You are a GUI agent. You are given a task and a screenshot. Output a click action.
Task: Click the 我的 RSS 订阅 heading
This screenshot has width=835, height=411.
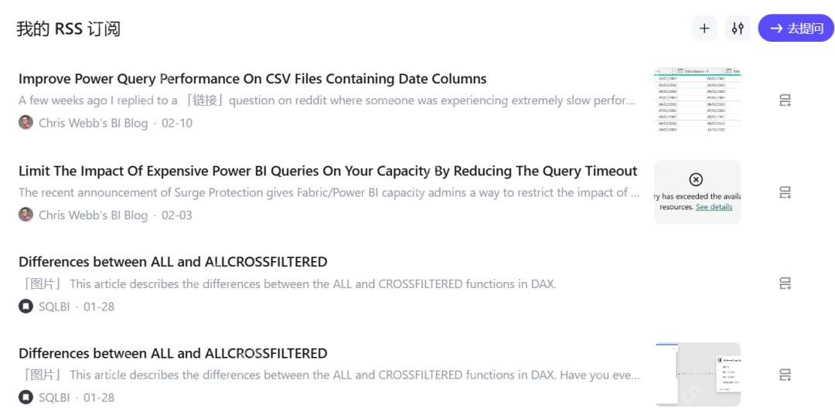point(68,29)
